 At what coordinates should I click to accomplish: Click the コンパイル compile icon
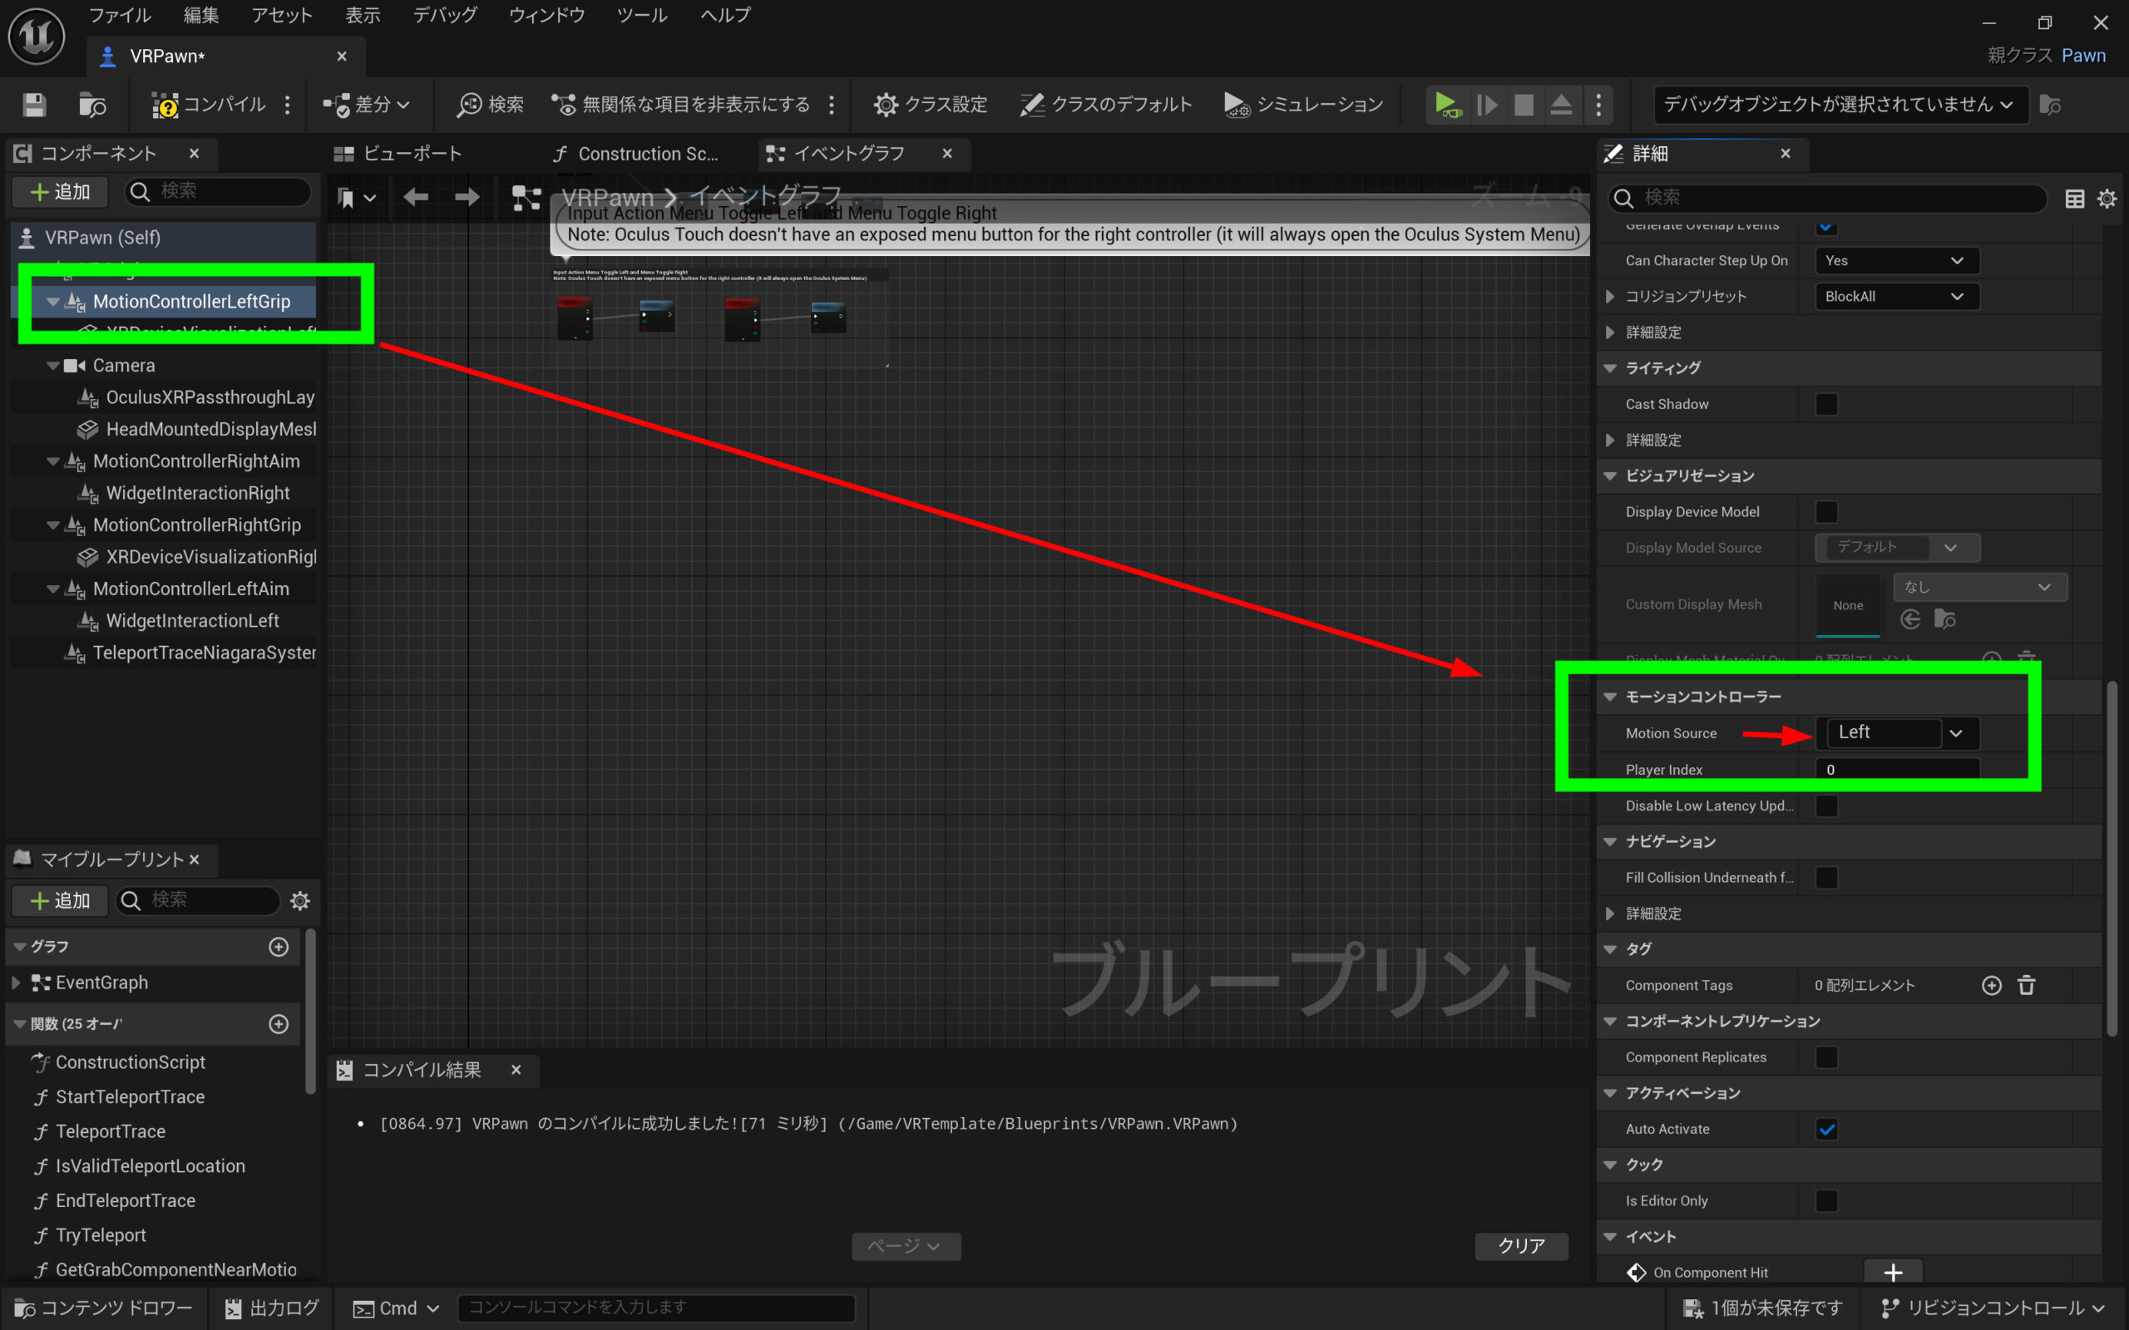(x=165, y=105)
